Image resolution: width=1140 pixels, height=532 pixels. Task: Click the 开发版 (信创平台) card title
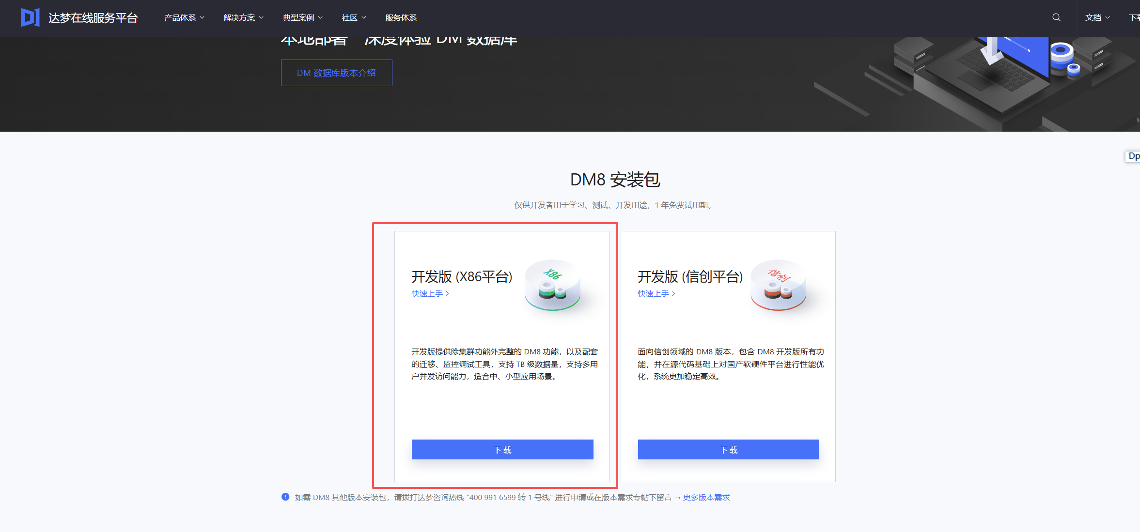[690, 276]
